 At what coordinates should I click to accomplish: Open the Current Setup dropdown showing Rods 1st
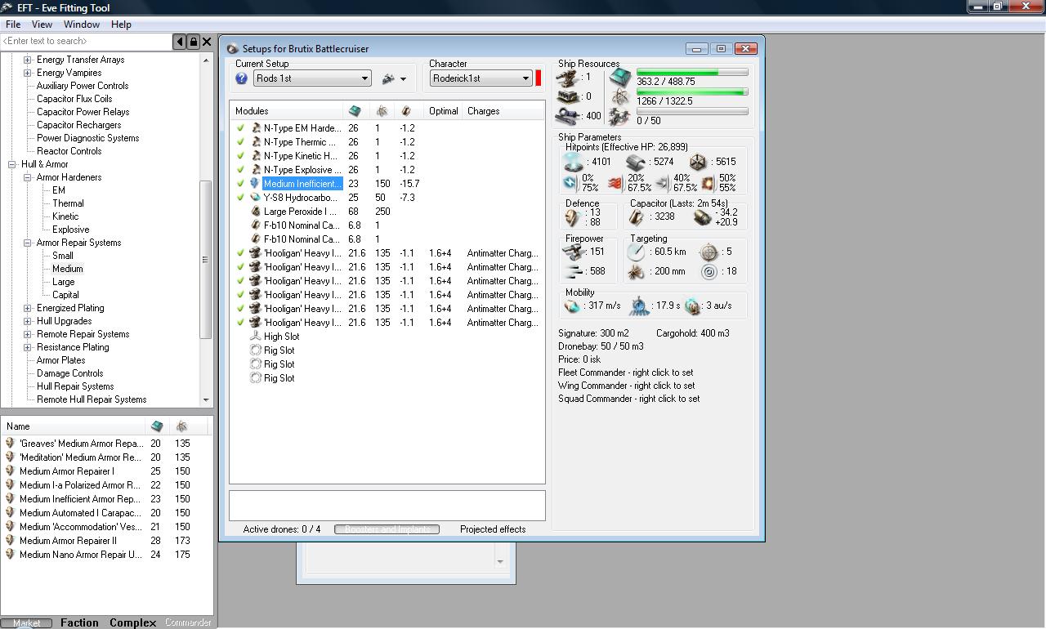click(312, 78)
